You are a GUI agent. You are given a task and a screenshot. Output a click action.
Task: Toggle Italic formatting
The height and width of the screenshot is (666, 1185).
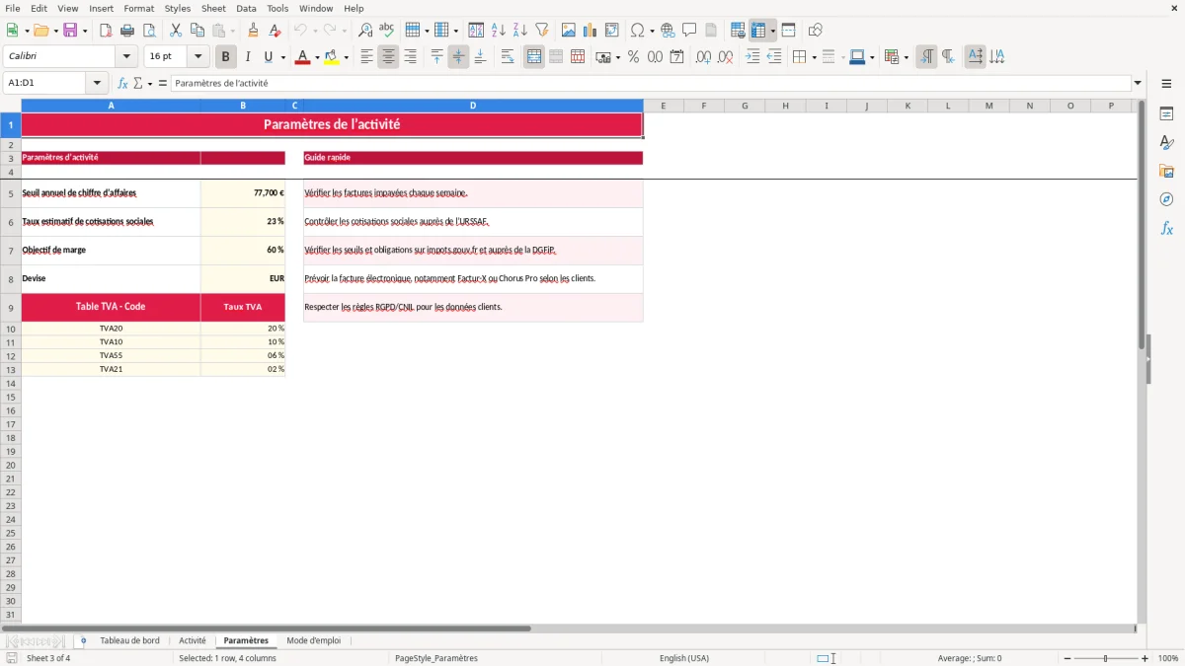click(x=248, y=57)
